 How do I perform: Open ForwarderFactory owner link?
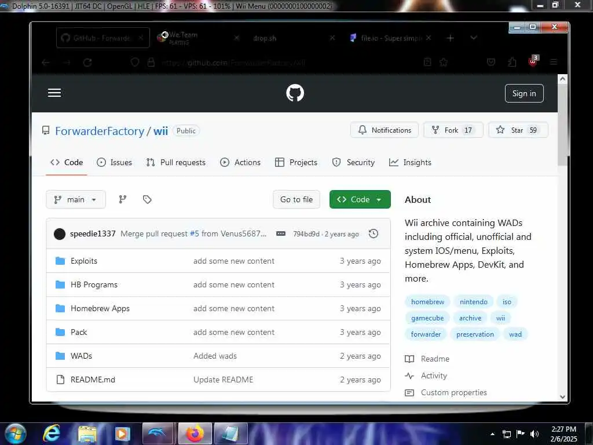[x=100, y=131]
